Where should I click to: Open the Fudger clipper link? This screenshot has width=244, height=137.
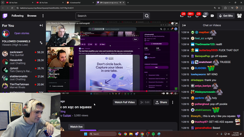pyautogui.click(x=67, y=115)
